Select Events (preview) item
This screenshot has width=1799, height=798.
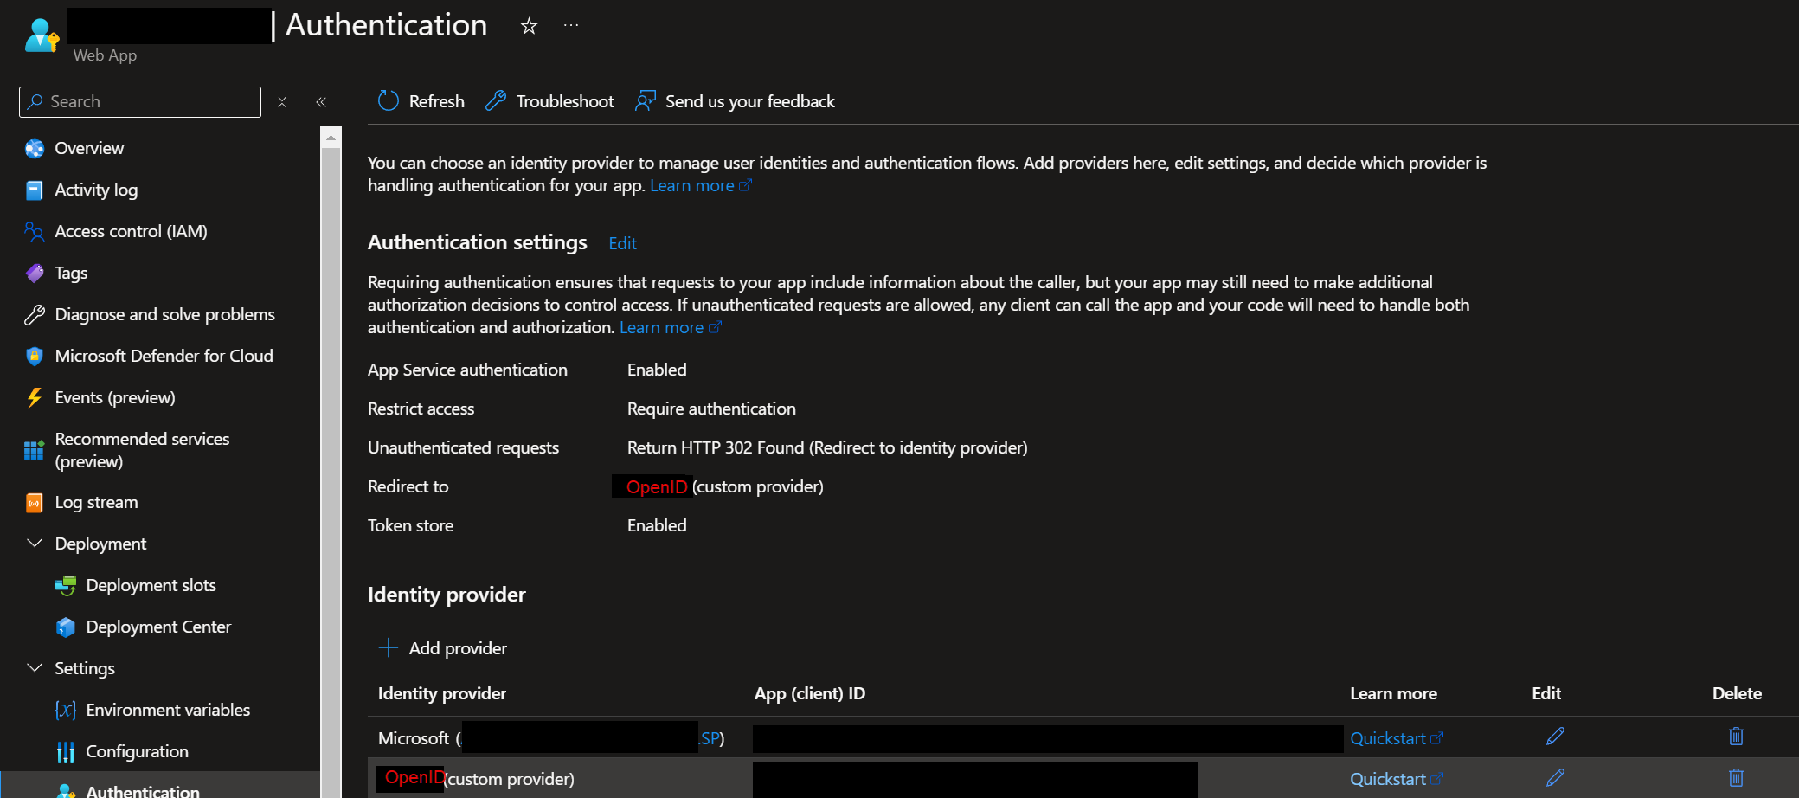point(115,398)
